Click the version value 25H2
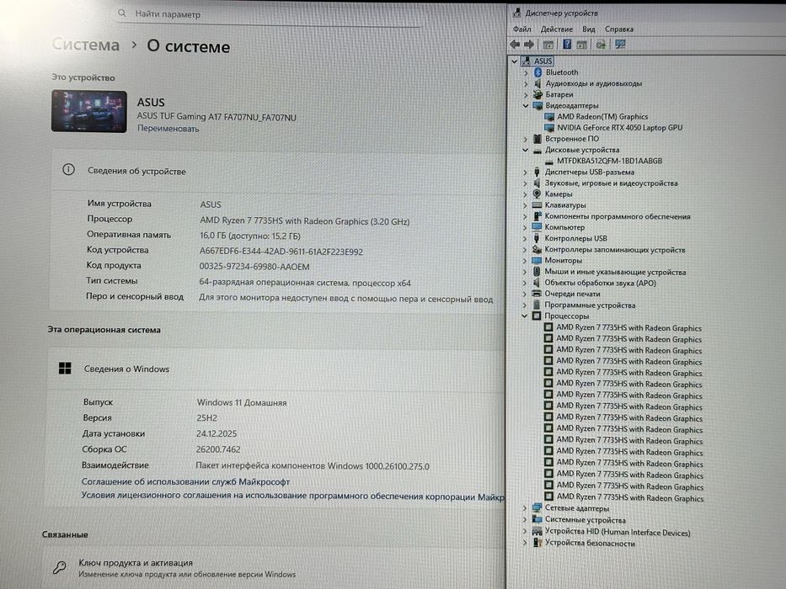The image size is (786, 589). (206, 417)
